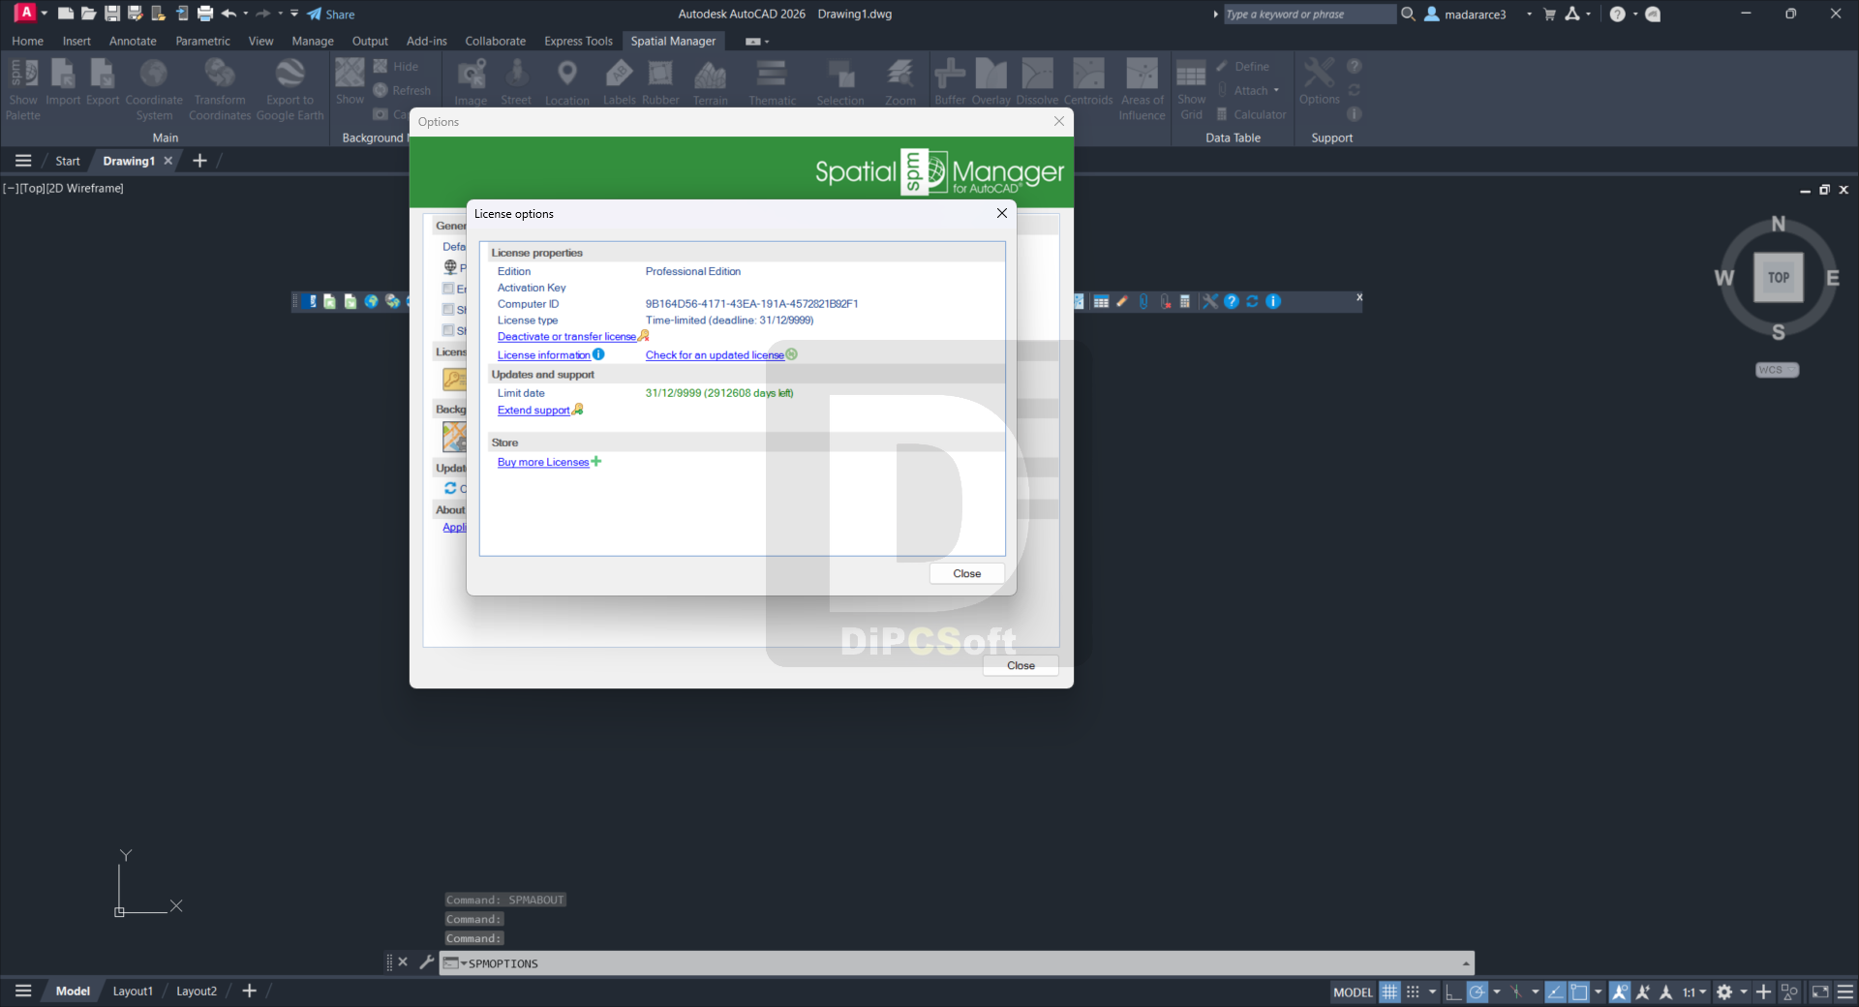Click the Deactivate or transfer license link
Image resolution: width=1859 pixels, height=1007 pixels.
[566, 337]
